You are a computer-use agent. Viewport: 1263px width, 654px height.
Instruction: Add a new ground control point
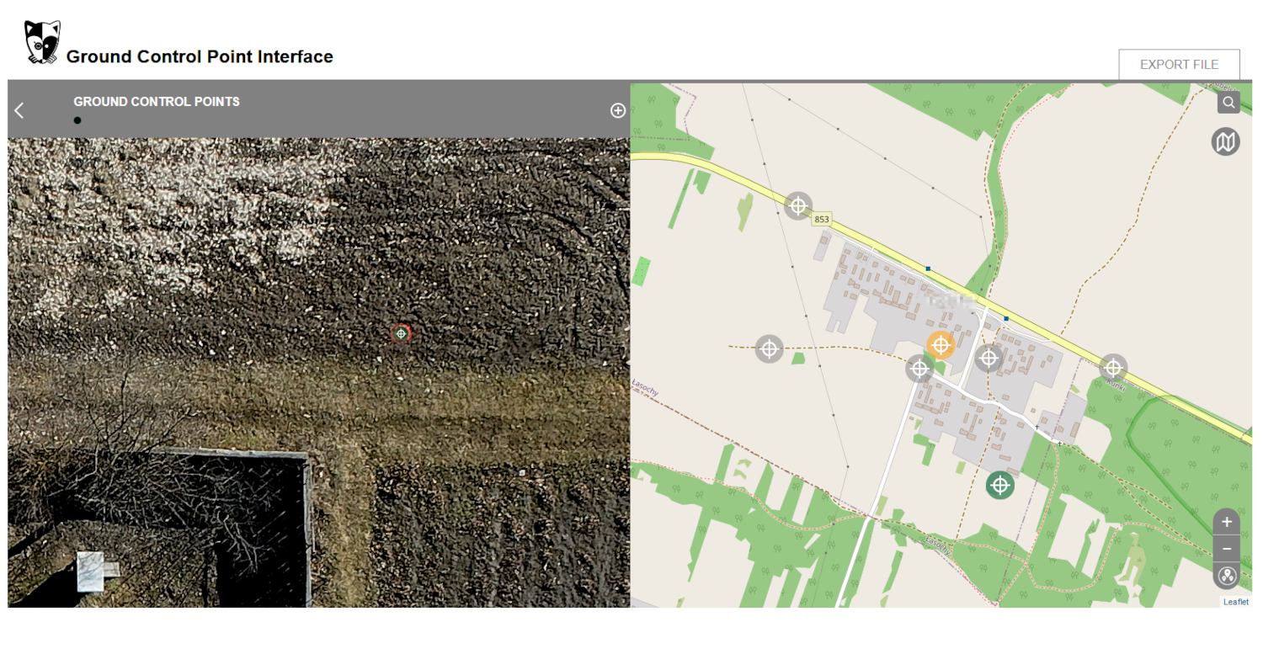click(x=618, y=110)
